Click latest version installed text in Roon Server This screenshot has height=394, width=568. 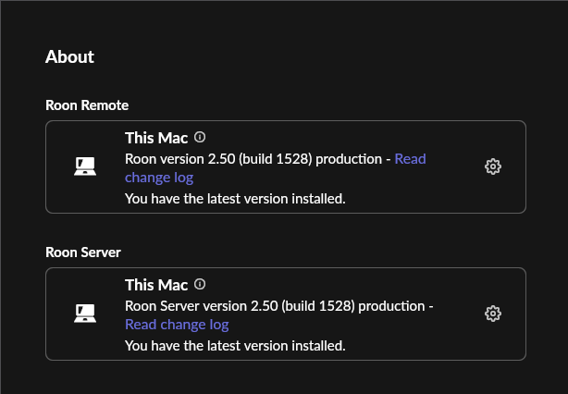pyautogui.click(x=235, y=346)
